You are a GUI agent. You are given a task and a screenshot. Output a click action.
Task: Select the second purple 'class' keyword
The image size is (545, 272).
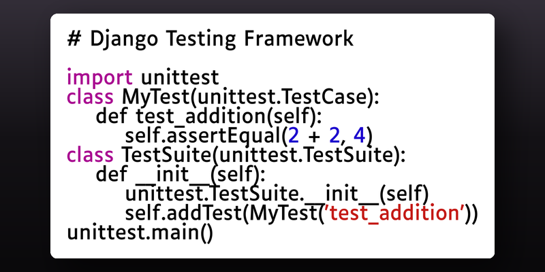pos(90,155)
